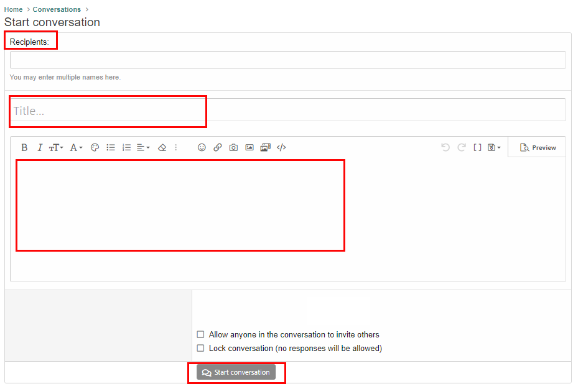Redo the last undone edit
573x384 pixels.
pos(461,147)
